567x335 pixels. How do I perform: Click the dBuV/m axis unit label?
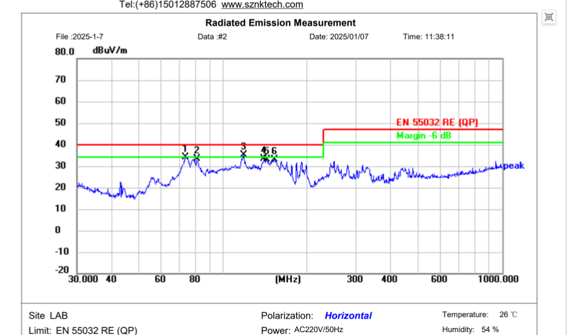(x=110, y=51)
